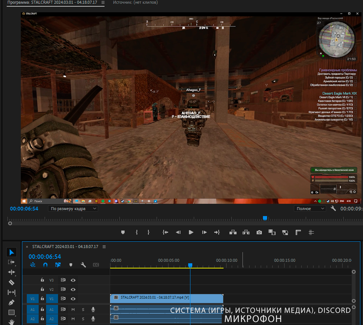Close the STALCRAFT sequence tab
Screen dimensions: 363x325
click(x=27, y=247)
